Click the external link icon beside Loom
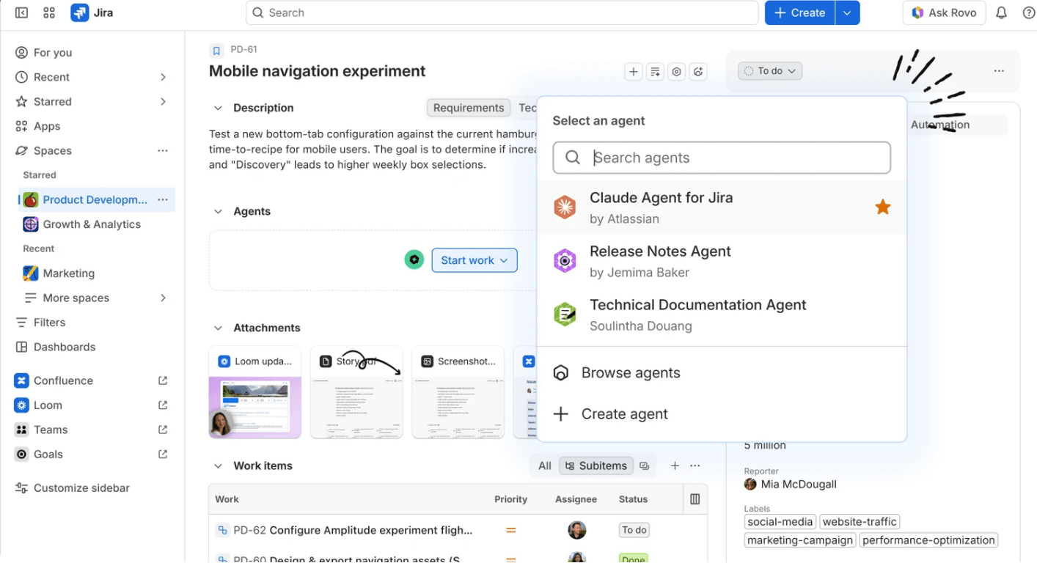Viewport: 1037px width, 563px height. pyautogui.click(x=163, y=405)
